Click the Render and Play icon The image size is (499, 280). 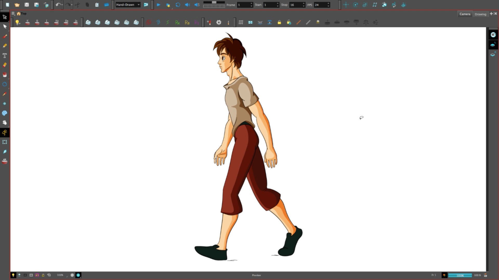point(168,5)
